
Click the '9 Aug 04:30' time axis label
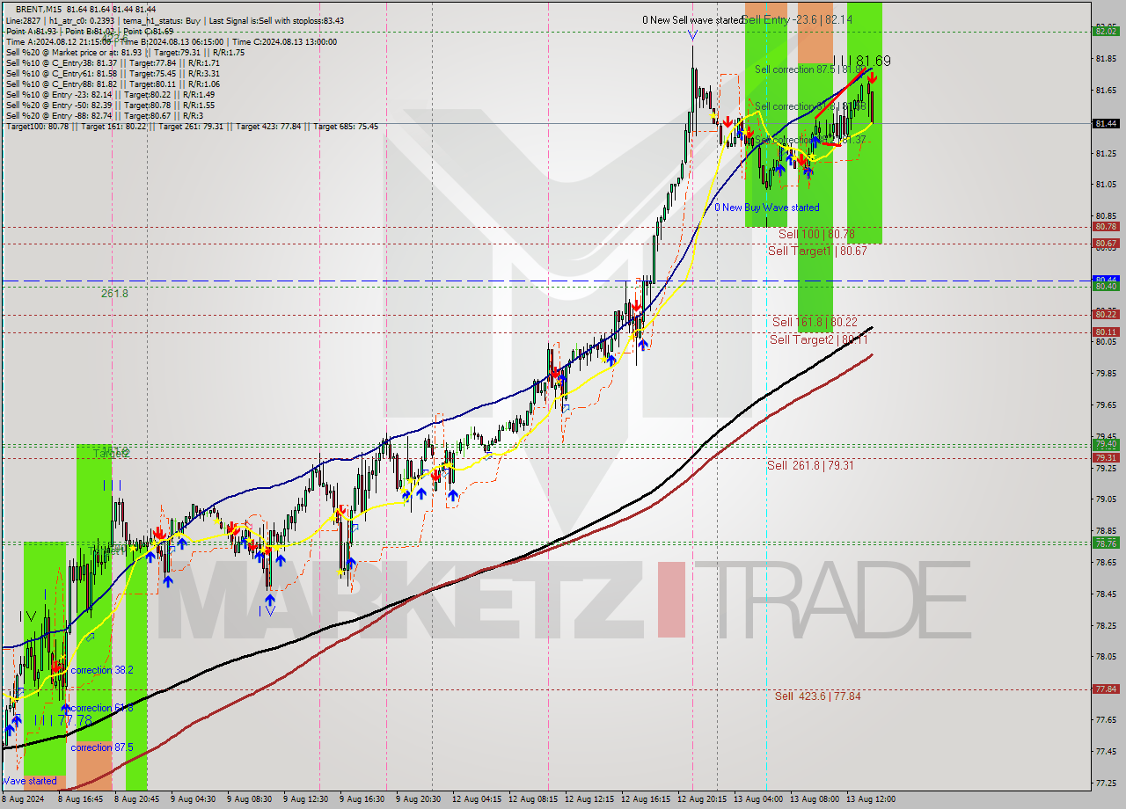click(x=194, y=799)
